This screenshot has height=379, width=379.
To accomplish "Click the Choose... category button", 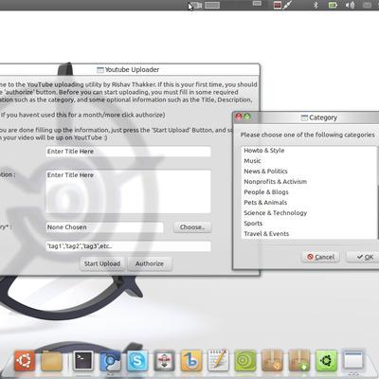I will pos(192,227).
